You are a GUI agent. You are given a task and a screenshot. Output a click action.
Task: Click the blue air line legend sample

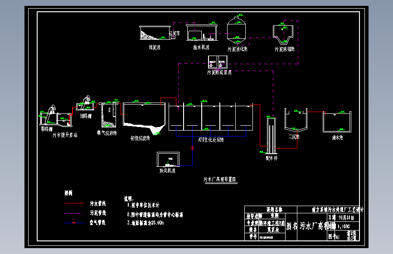[x=74, y=223]
